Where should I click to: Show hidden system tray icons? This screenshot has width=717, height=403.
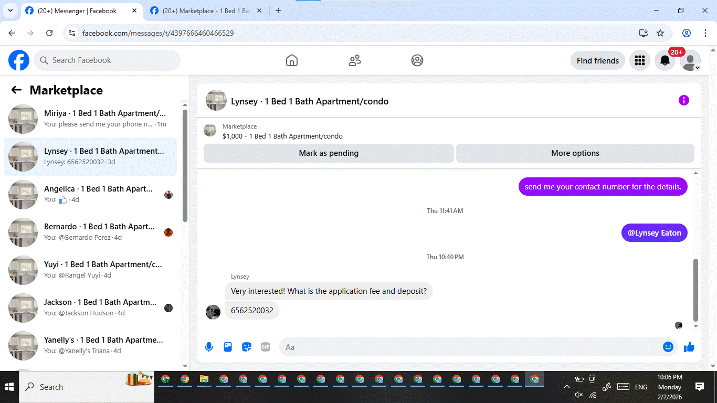567,387
